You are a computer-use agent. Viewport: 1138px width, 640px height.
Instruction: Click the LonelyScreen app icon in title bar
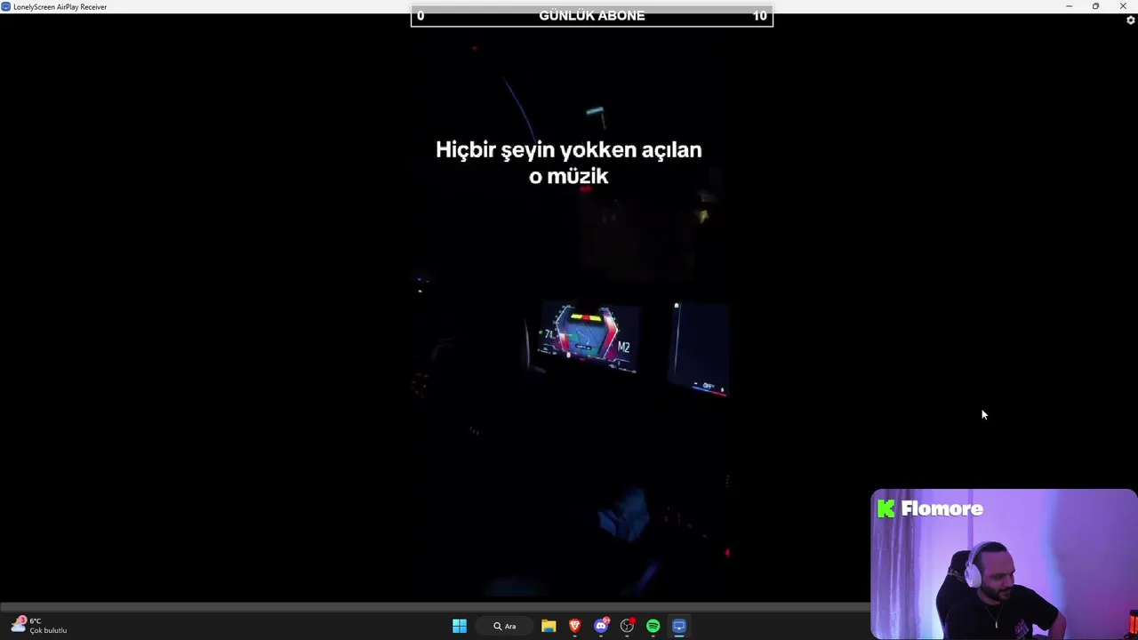tap(6, 6)
